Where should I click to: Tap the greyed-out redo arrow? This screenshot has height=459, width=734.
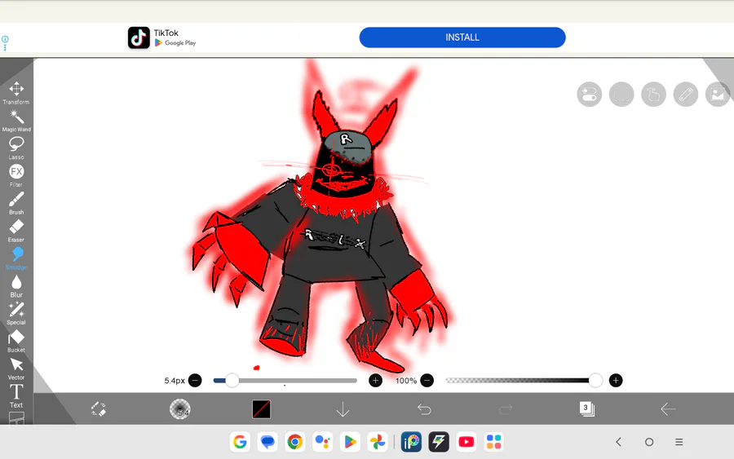(506, 410)
